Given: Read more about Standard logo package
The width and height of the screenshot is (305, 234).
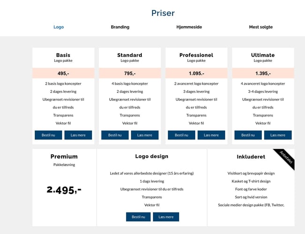Looking at the screenshot, I should [x=145, y=135].
